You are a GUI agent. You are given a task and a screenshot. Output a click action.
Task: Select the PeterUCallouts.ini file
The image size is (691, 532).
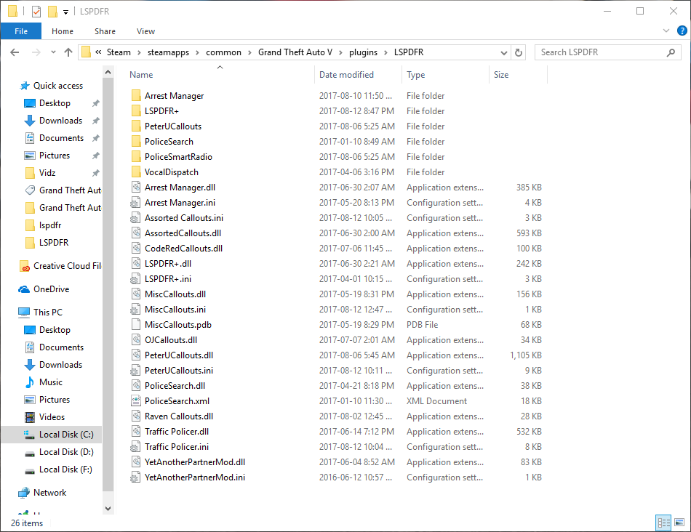(x=178, y=371)
